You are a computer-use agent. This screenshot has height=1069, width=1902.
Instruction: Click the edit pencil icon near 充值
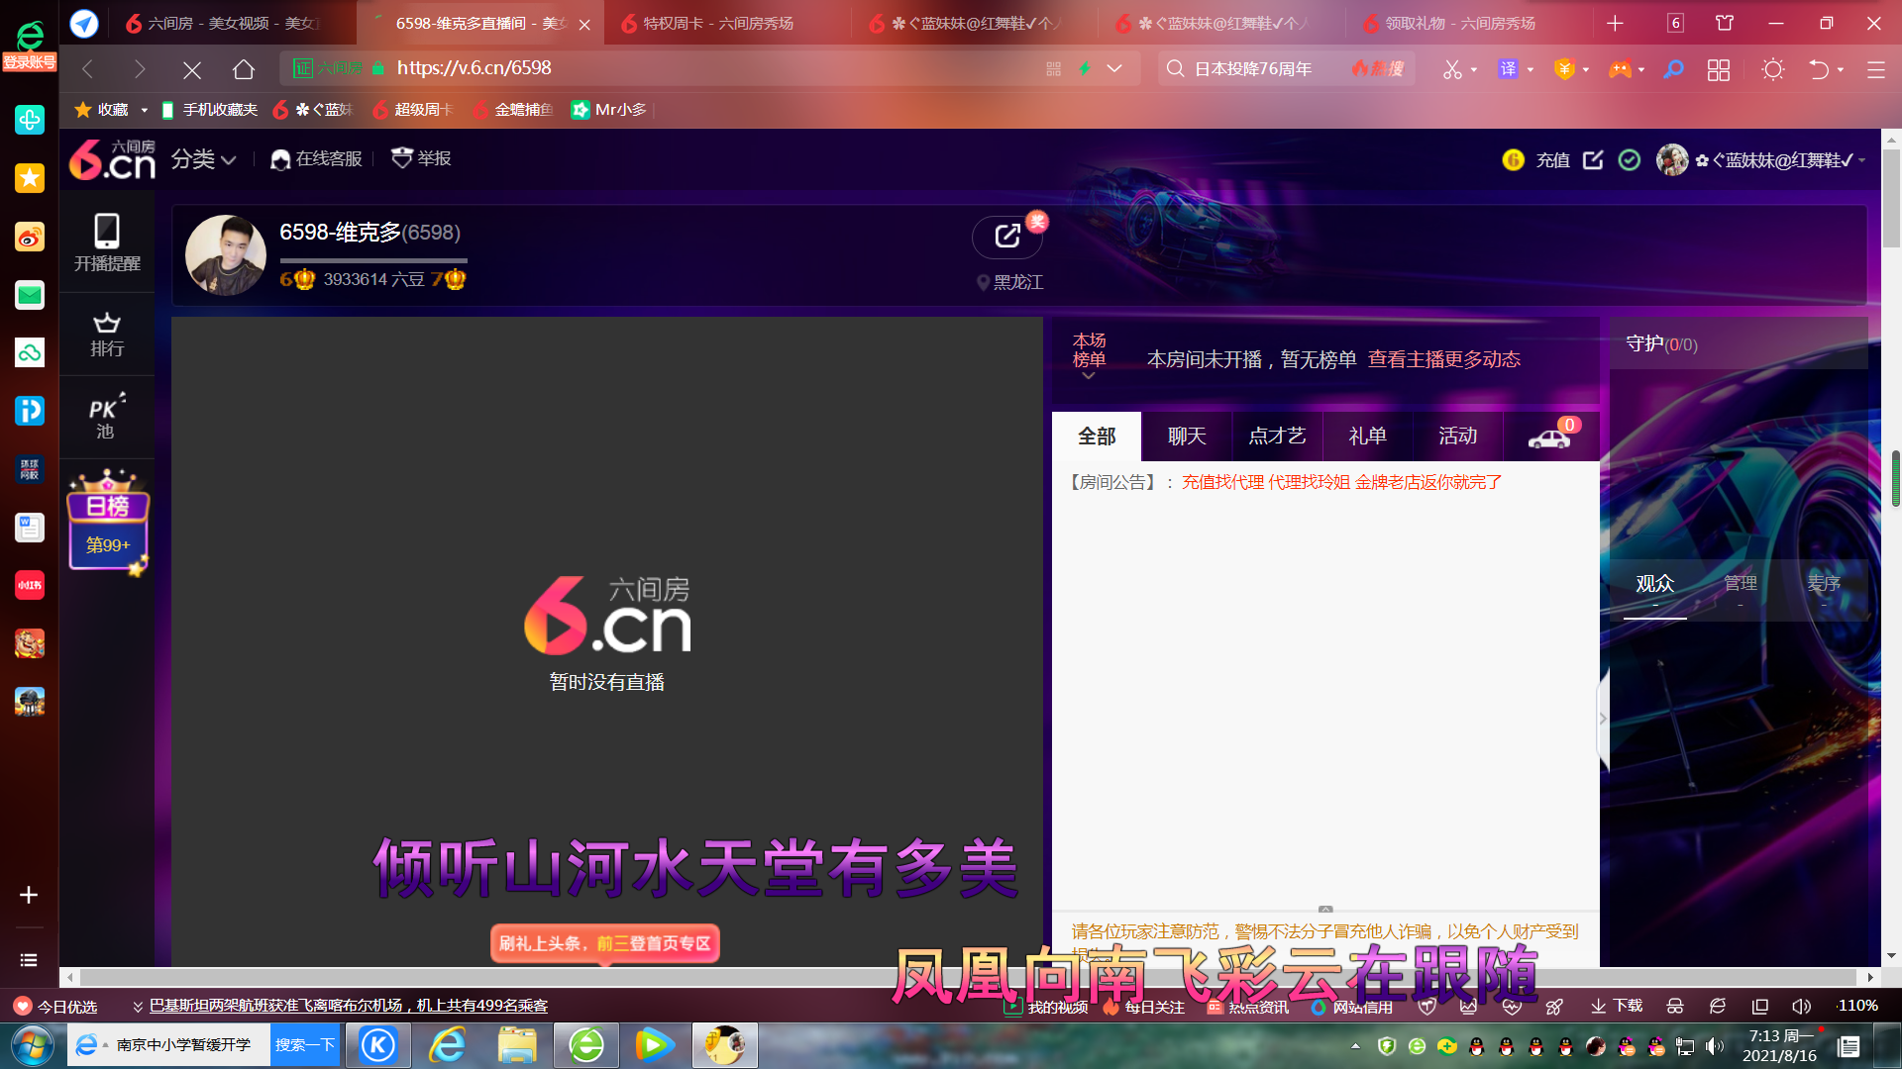[1593, 159]
